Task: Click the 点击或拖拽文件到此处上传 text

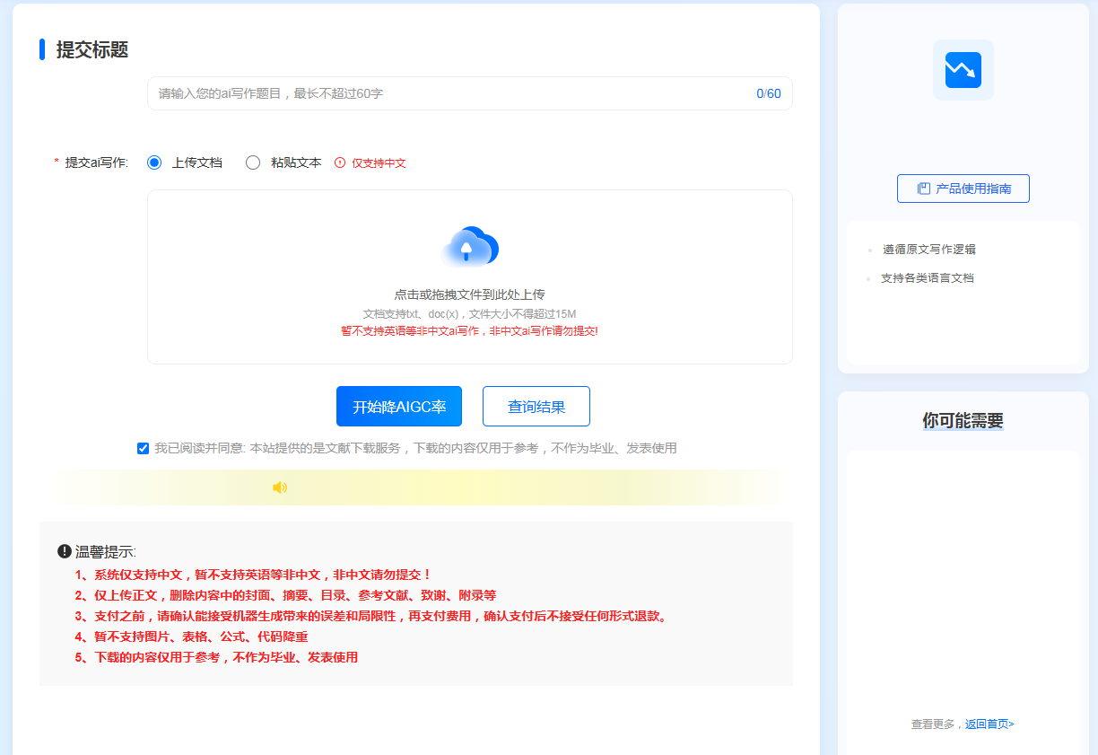Action: 469,294
